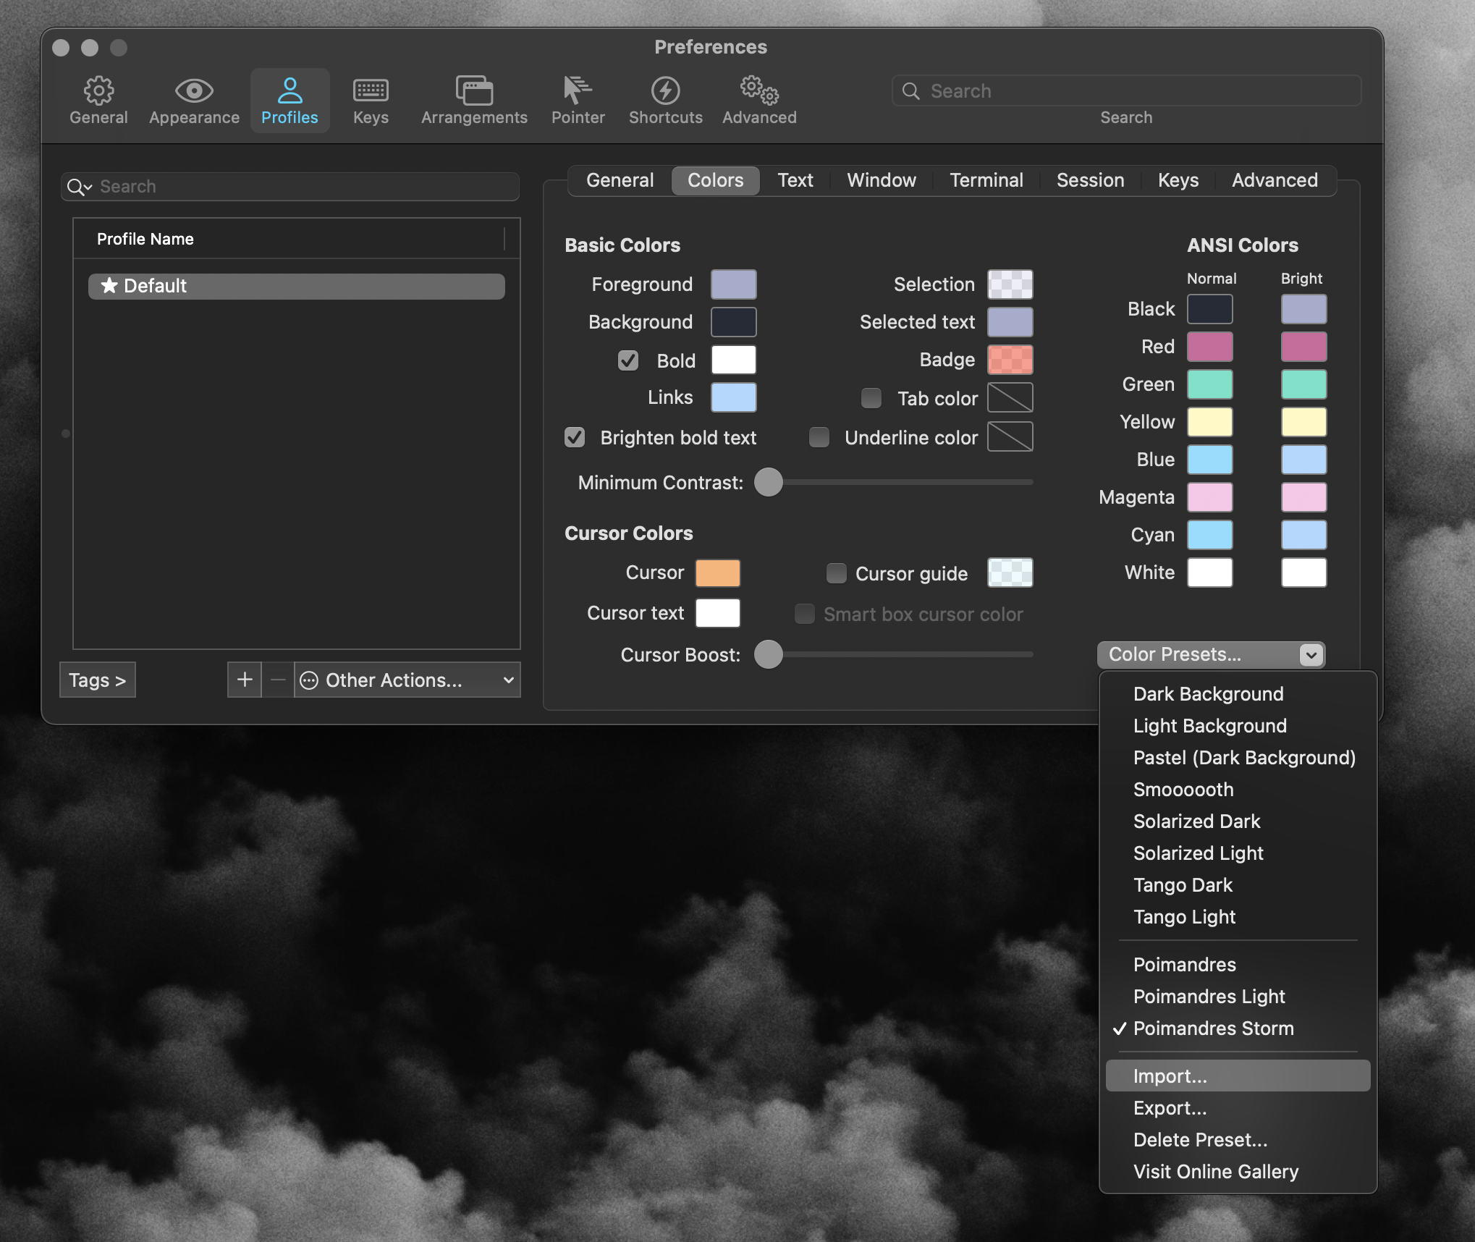Switch to the Text profile tab
The width and height of the screenshot is (1475, 1242).
coord(795,180)
